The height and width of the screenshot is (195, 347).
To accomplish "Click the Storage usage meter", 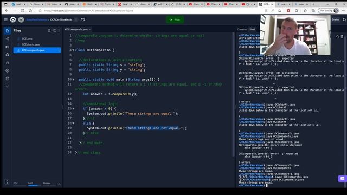I will tap(49, 184).
